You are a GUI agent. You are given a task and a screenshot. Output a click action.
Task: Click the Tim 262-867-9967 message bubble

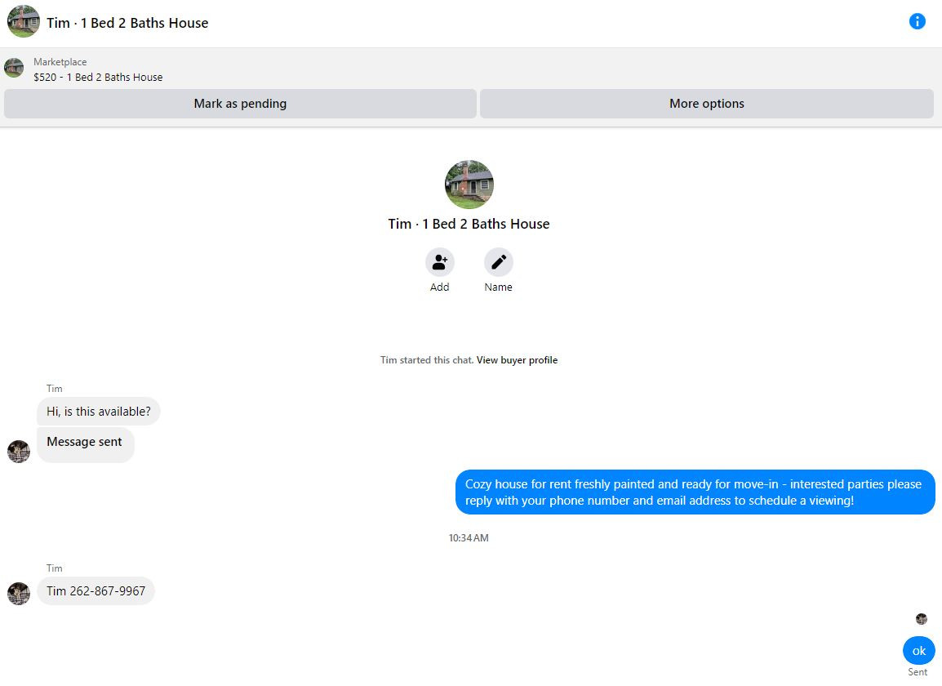(x=96, y=591)
